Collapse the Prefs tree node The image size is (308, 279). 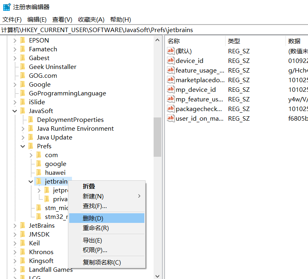pos(23,146)
